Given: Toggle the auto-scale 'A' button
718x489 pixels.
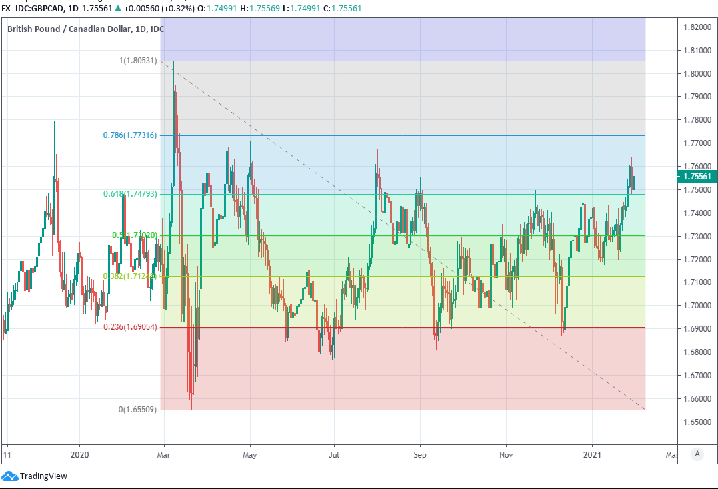Looking at the screenshot, I should click(697, 454).
